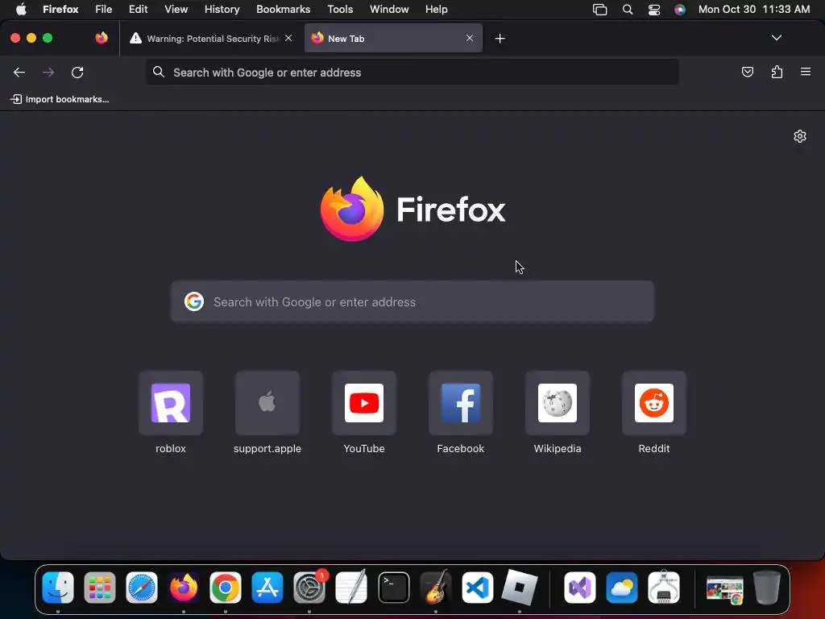Focus the top address bar field
The width and height of the screenshot is (825, 619).
tap(412, 72)
